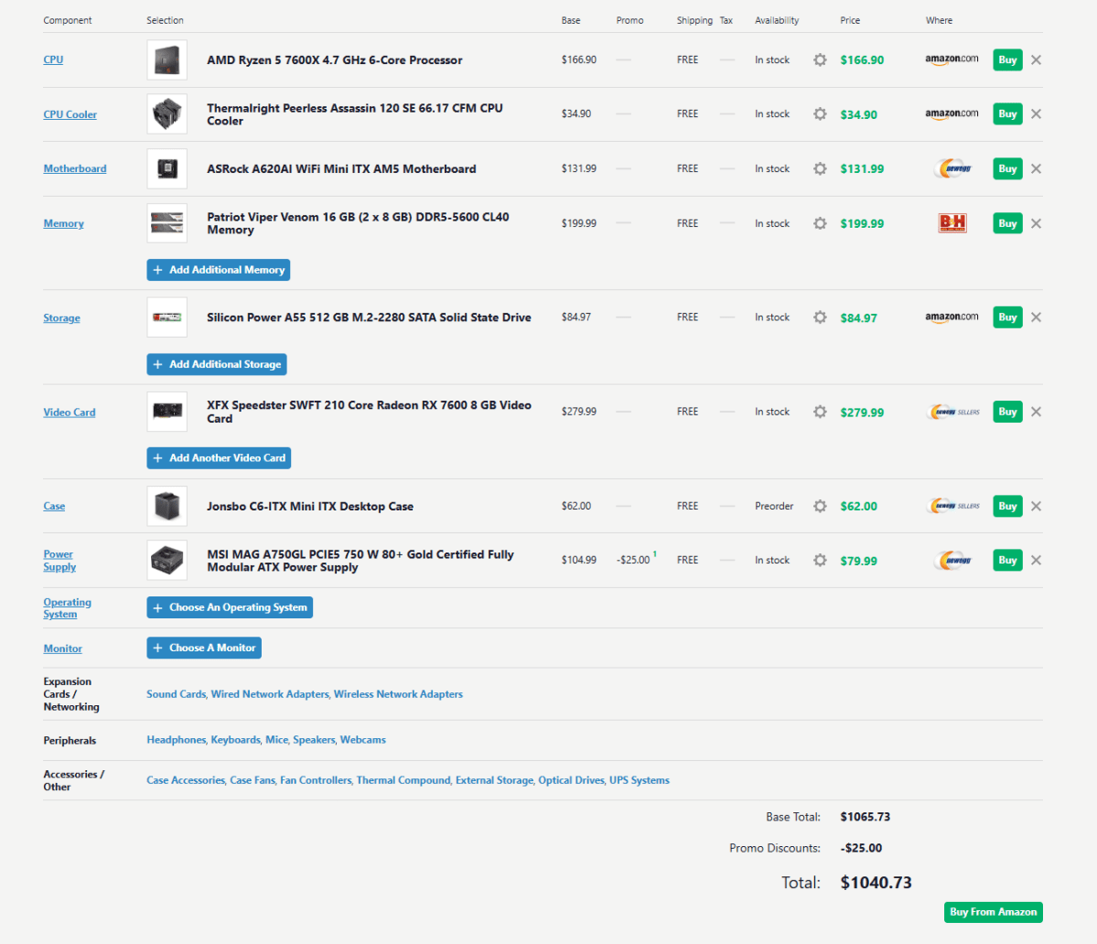This screenshot has width=1097, height=944.
Task: Open the Operating System component link
Action: 67,608
